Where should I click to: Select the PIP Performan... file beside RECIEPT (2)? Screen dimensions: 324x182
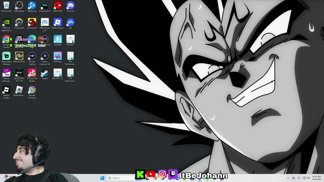pos(70,76)
